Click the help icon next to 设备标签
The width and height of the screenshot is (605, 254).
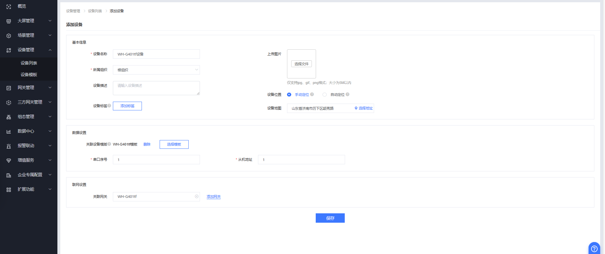click(109, 106)
